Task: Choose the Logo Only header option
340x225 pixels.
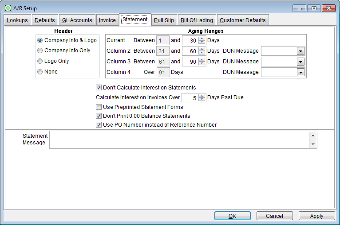Action: click(40, 61)
